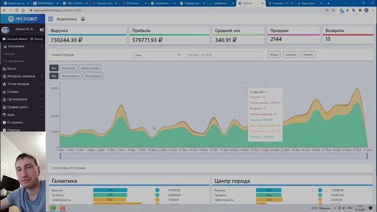The height and width of the screenshot is (212, 377).
Task: Click browser home icon
Action: [23, 11]
